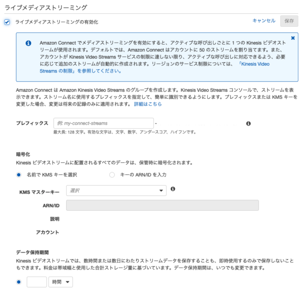Click the アカウント label
The width and height of the screenshot is (307, 289).
click(x=47, y=232)
